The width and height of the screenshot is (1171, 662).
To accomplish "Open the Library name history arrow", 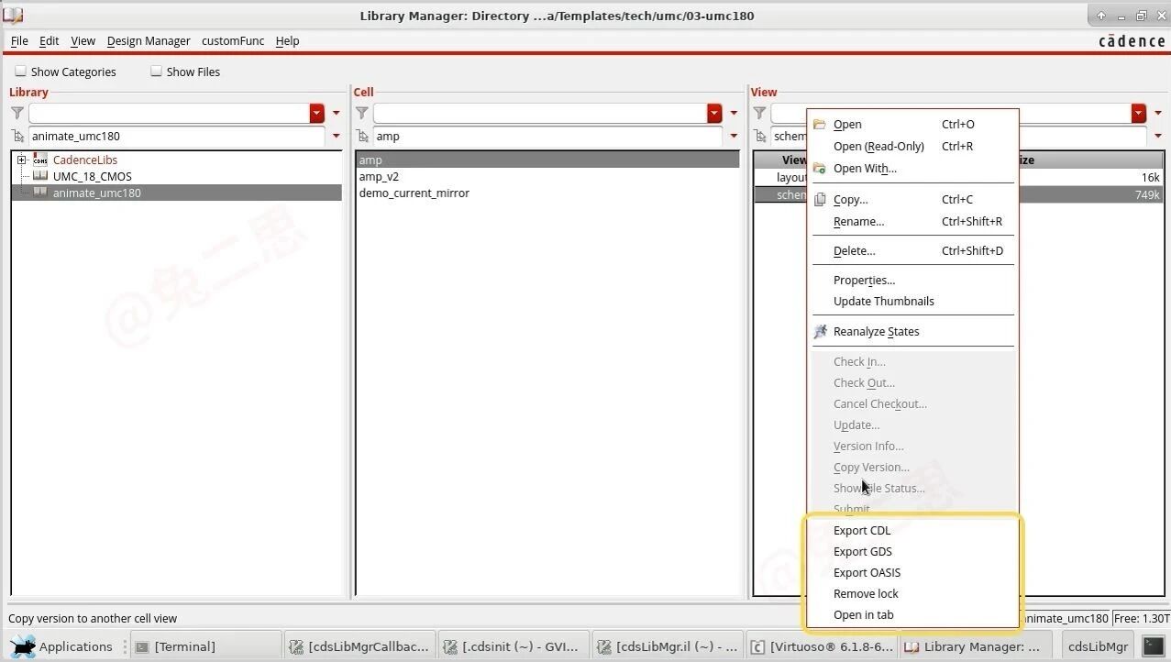I will coord(336,137).
